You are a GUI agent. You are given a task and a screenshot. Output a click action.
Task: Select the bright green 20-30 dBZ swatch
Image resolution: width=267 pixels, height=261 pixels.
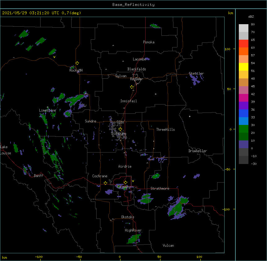point(243,129)
